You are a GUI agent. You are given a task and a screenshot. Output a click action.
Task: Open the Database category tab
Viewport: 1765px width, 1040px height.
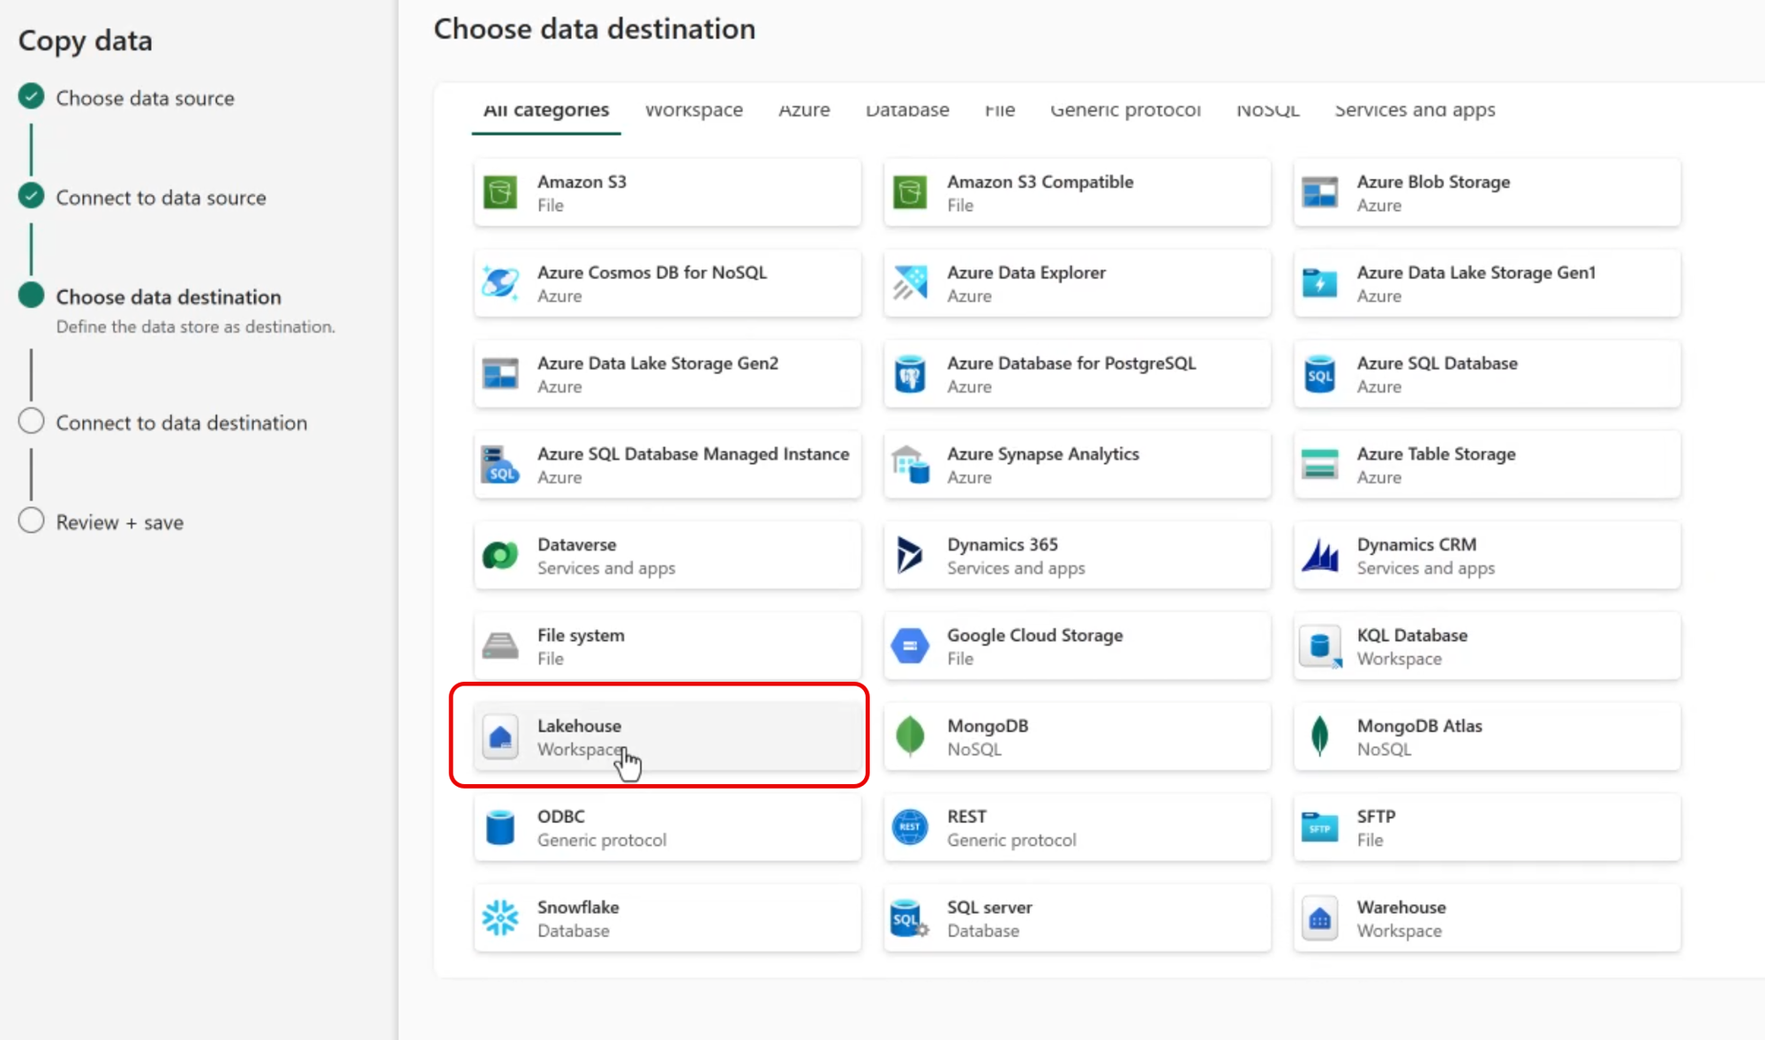click(x=907, y=110)
